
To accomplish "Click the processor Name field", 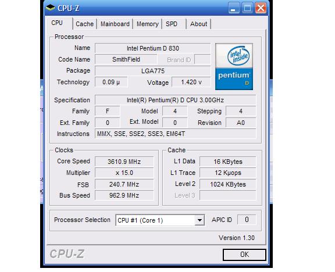I will [x=153, y=48].
